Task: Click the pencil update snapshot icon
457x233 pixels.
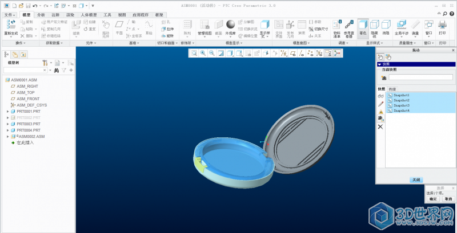Action: (x=380, y=104)
